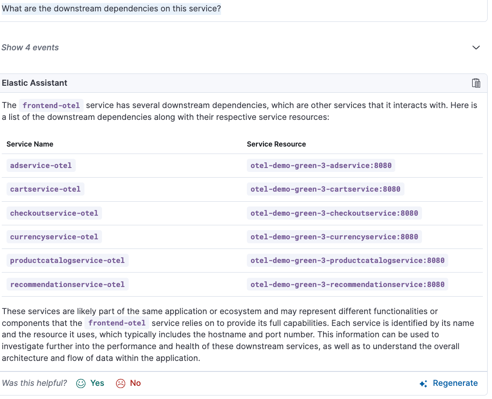
Task: Click the Service Resource column header
Action: coord(276,144)
